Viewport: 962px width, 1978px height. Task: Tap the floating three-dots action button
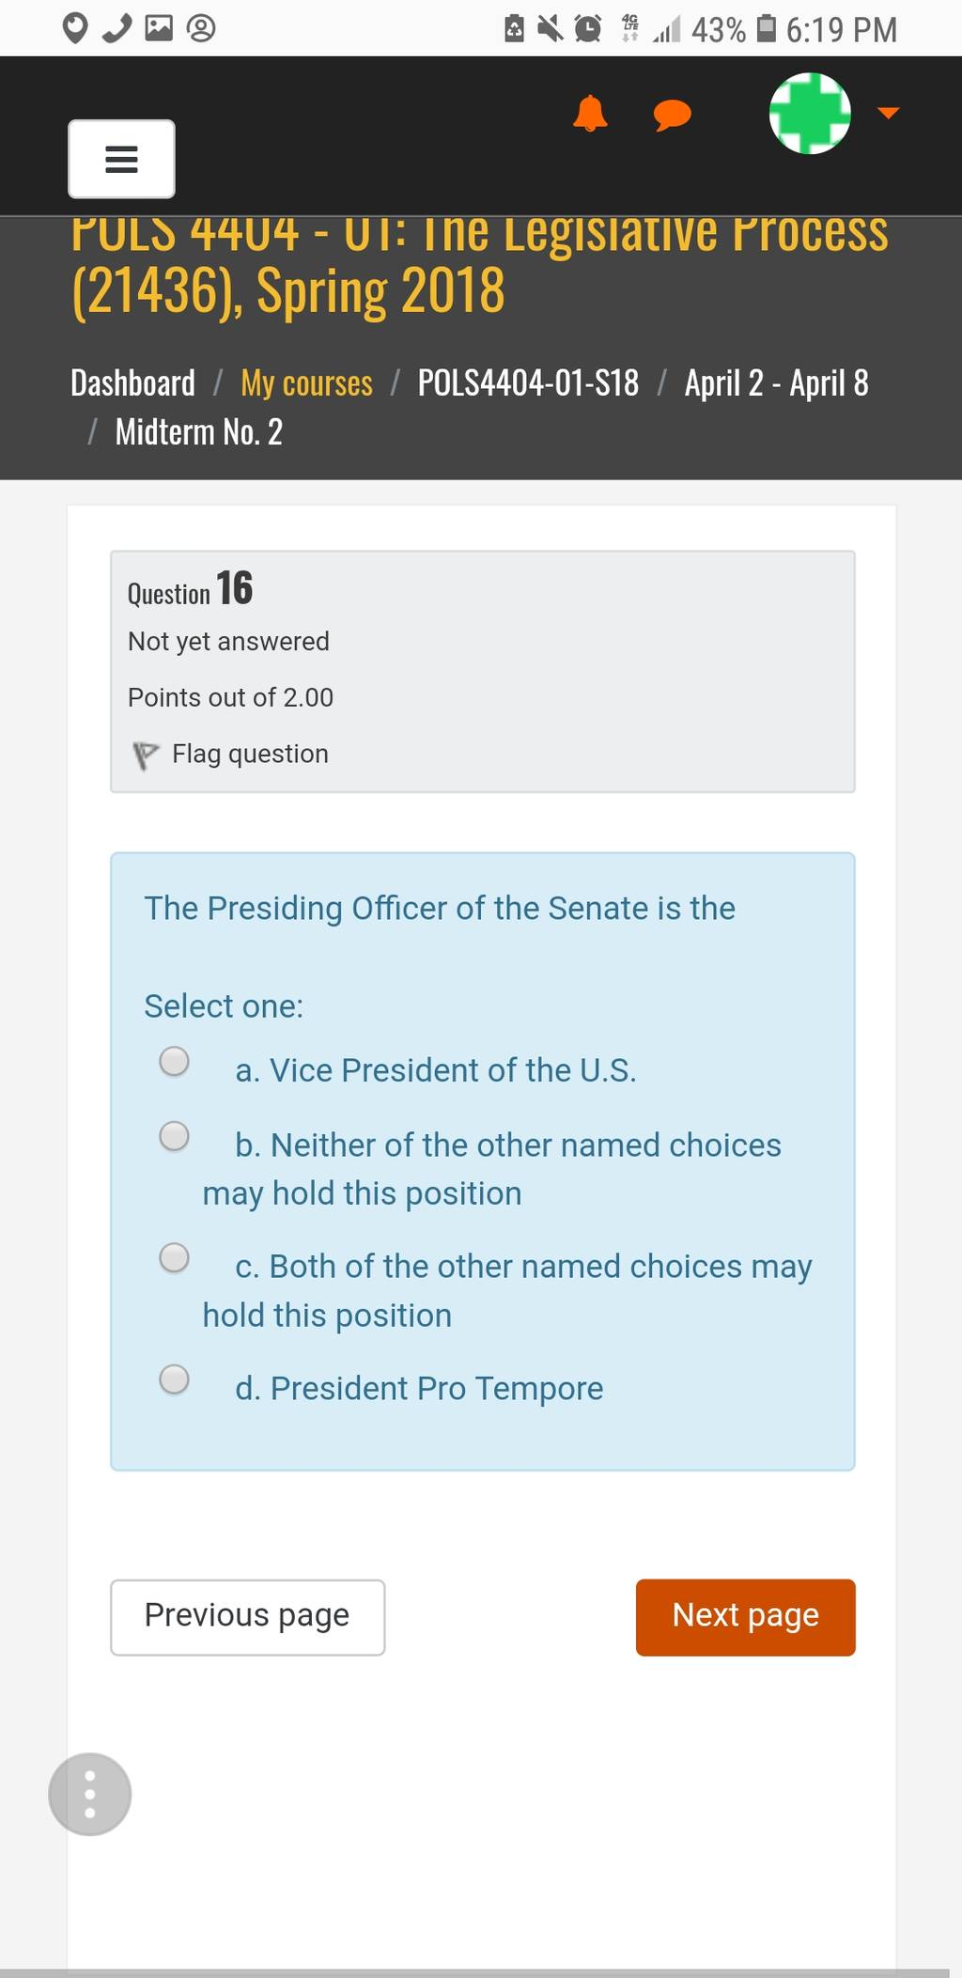[90, 1794]
